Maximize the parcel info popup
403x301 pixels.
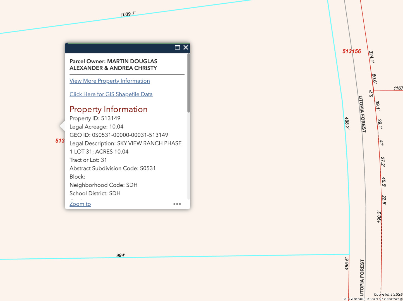pos(177,47)
